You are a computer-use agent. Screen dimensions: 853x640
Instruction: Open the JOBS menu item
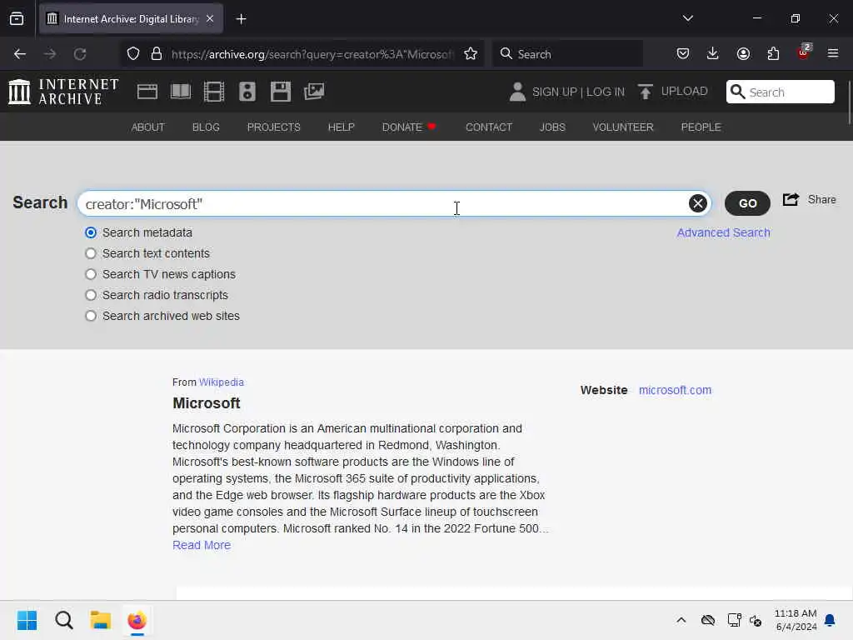[x=552, y=127]
